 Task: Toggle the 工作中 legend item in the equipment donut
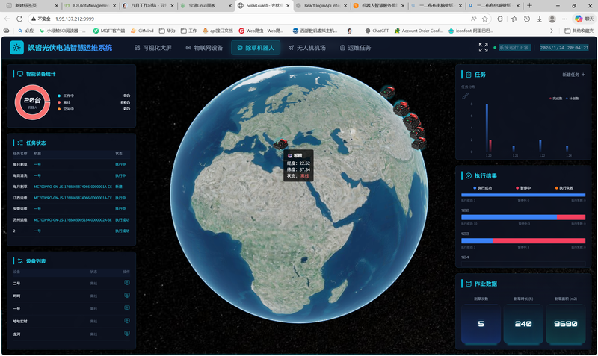66,96
